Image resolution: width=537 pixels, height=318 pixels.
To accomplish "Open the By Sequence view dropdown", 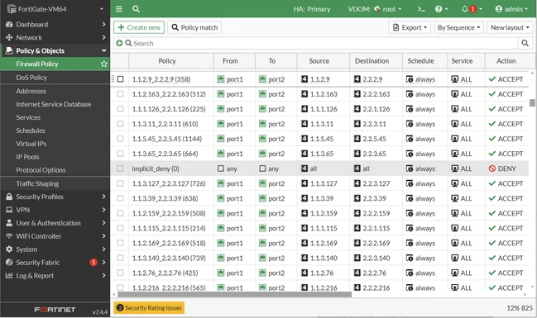I will coord(458,27).
